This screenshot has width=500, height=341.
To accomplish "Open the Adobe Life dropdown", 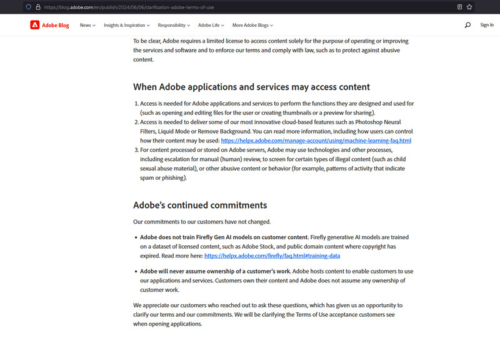I will (x=211, y=25).
